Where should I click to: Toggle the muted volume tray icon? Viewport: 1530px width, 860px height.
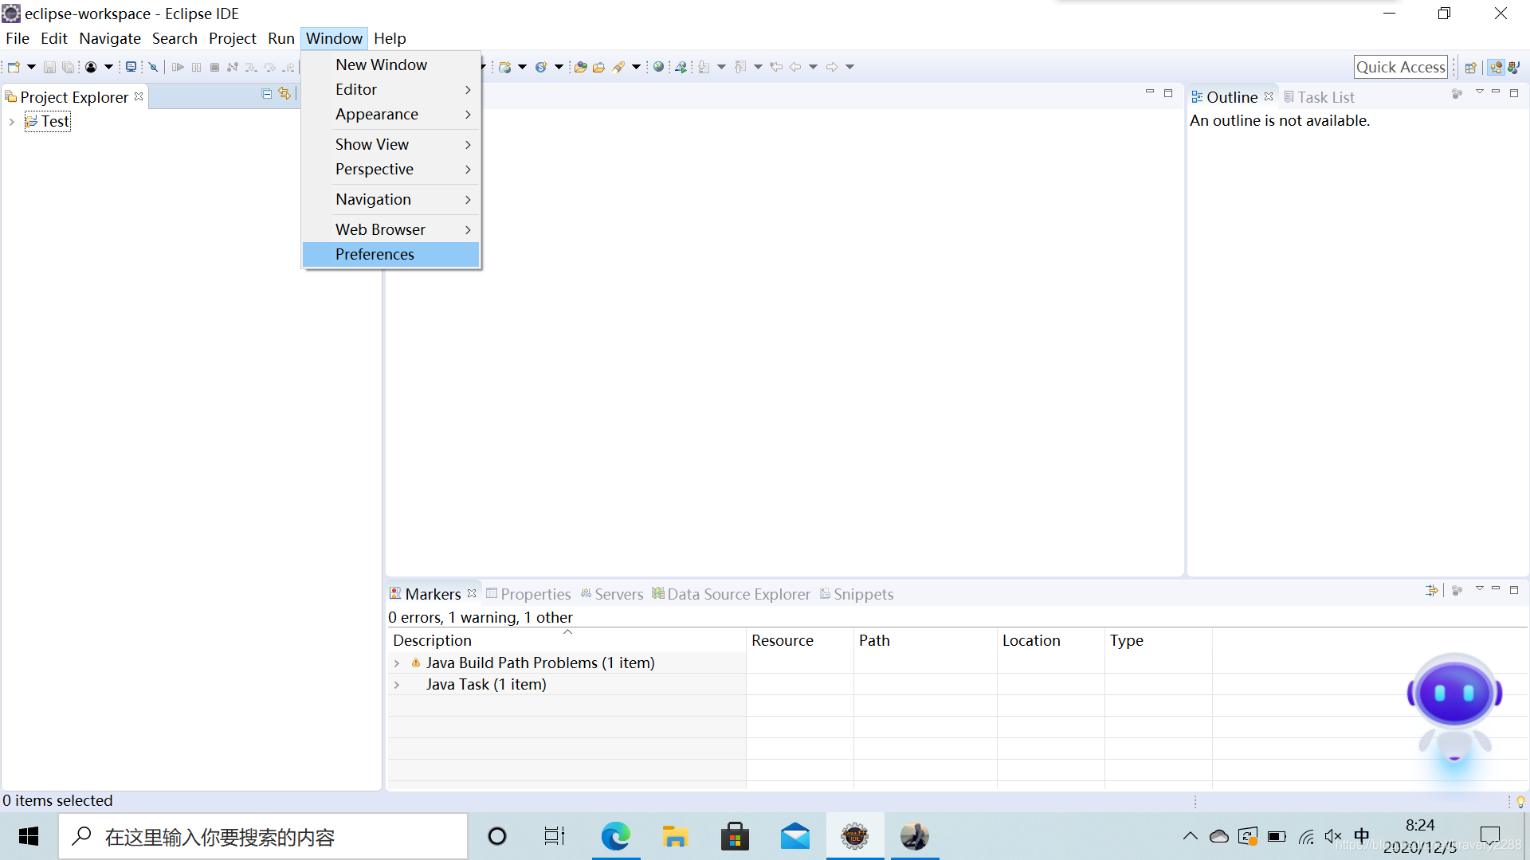click(1333, 836)
